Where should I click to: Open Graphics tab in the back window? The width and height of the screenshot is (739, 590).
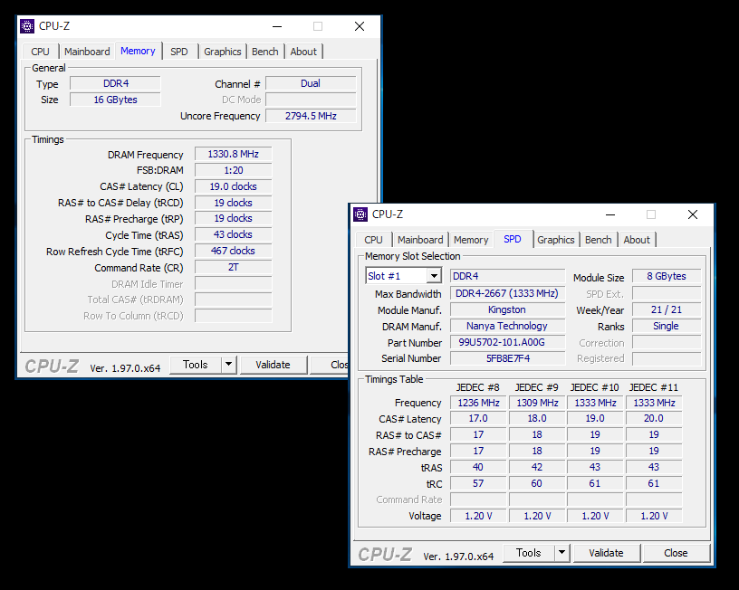(x=223, y=52)
